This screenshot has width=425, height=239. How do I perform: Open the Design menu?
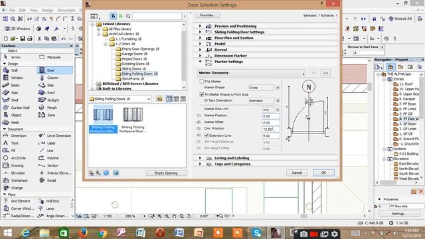tap(47, 11)
